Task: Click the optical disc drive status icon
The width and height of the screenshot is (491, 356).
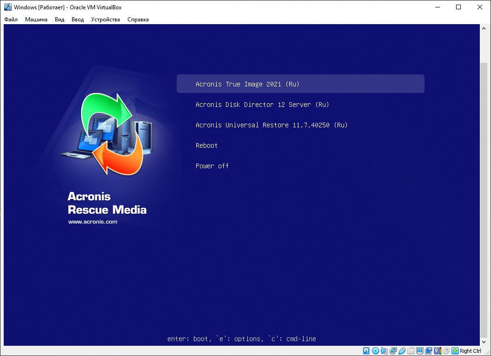Action: (375, 351)
